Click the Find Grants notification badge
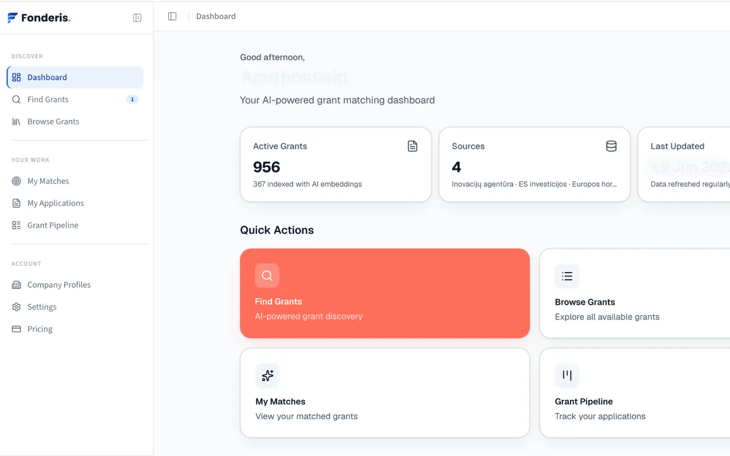 click(x=132, y=99)
